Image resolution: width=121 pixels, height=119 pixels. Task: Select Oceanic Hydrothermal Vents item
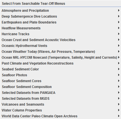click(x=61, y=46)
